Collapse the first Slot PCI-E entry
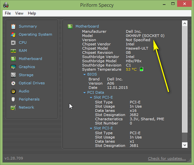This screenshot has width=194, height=165. pyautogui.click(x=91, y=98)
